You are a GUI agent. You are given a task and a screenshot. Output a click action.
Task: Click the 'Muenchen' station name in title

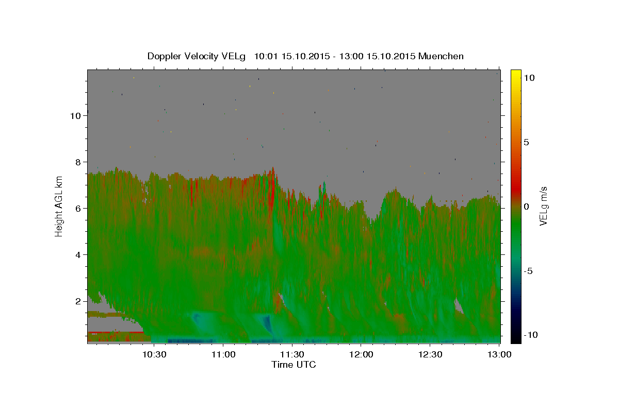pyautogui.click(x=441, y=56)
